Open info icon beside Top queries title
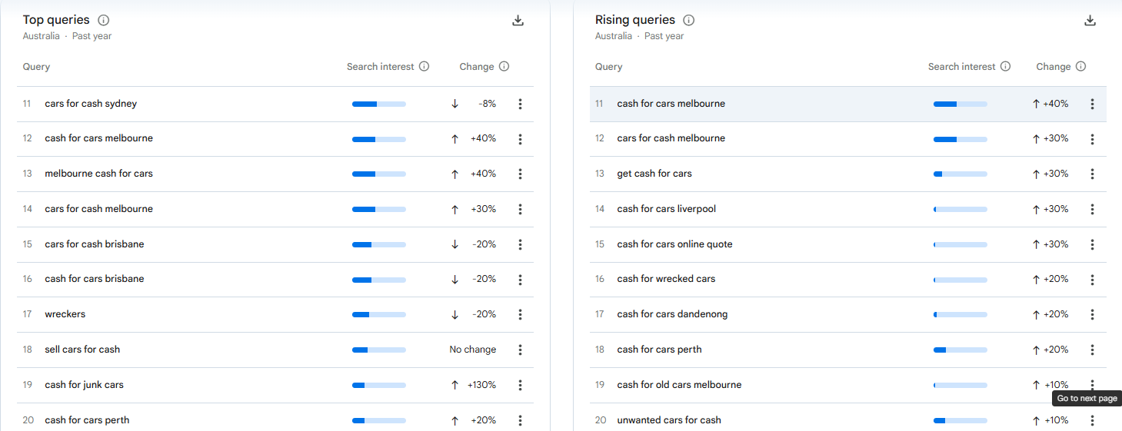The image size is (1122, 431). (x=104, y=20)
